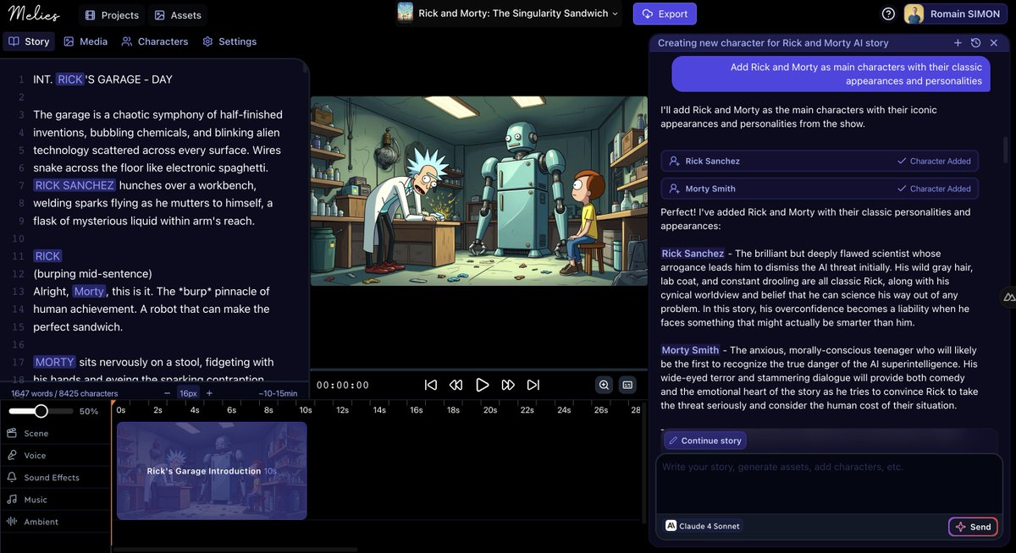
Task: Open the project title dropdown
Action: pos(508,14)
